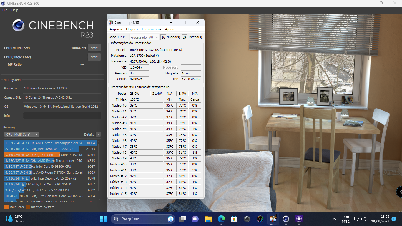Open the Windows Start menu

tap(103, 219)
